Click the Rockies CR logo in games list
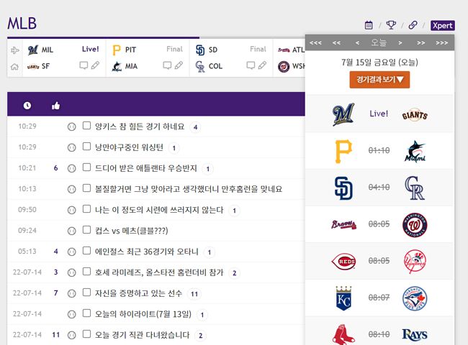 point(415,188)
